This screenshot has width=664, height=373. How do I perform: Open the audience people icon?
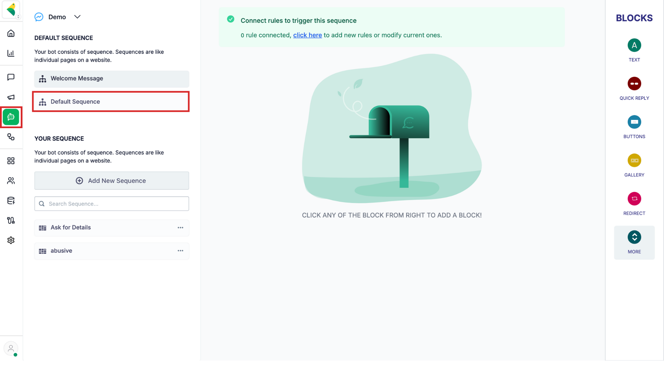(11, 181)
